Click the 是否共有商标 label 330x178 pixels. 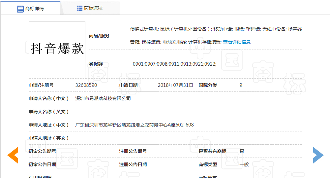click(212, 151)
